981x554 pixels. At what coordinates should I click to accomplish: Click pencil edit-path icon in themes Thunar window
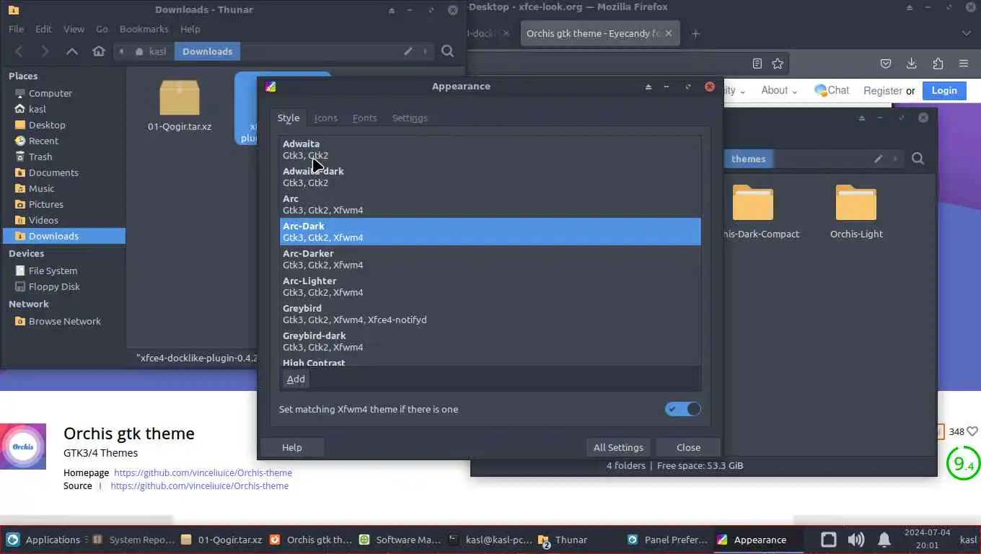(x=879, y=159)
